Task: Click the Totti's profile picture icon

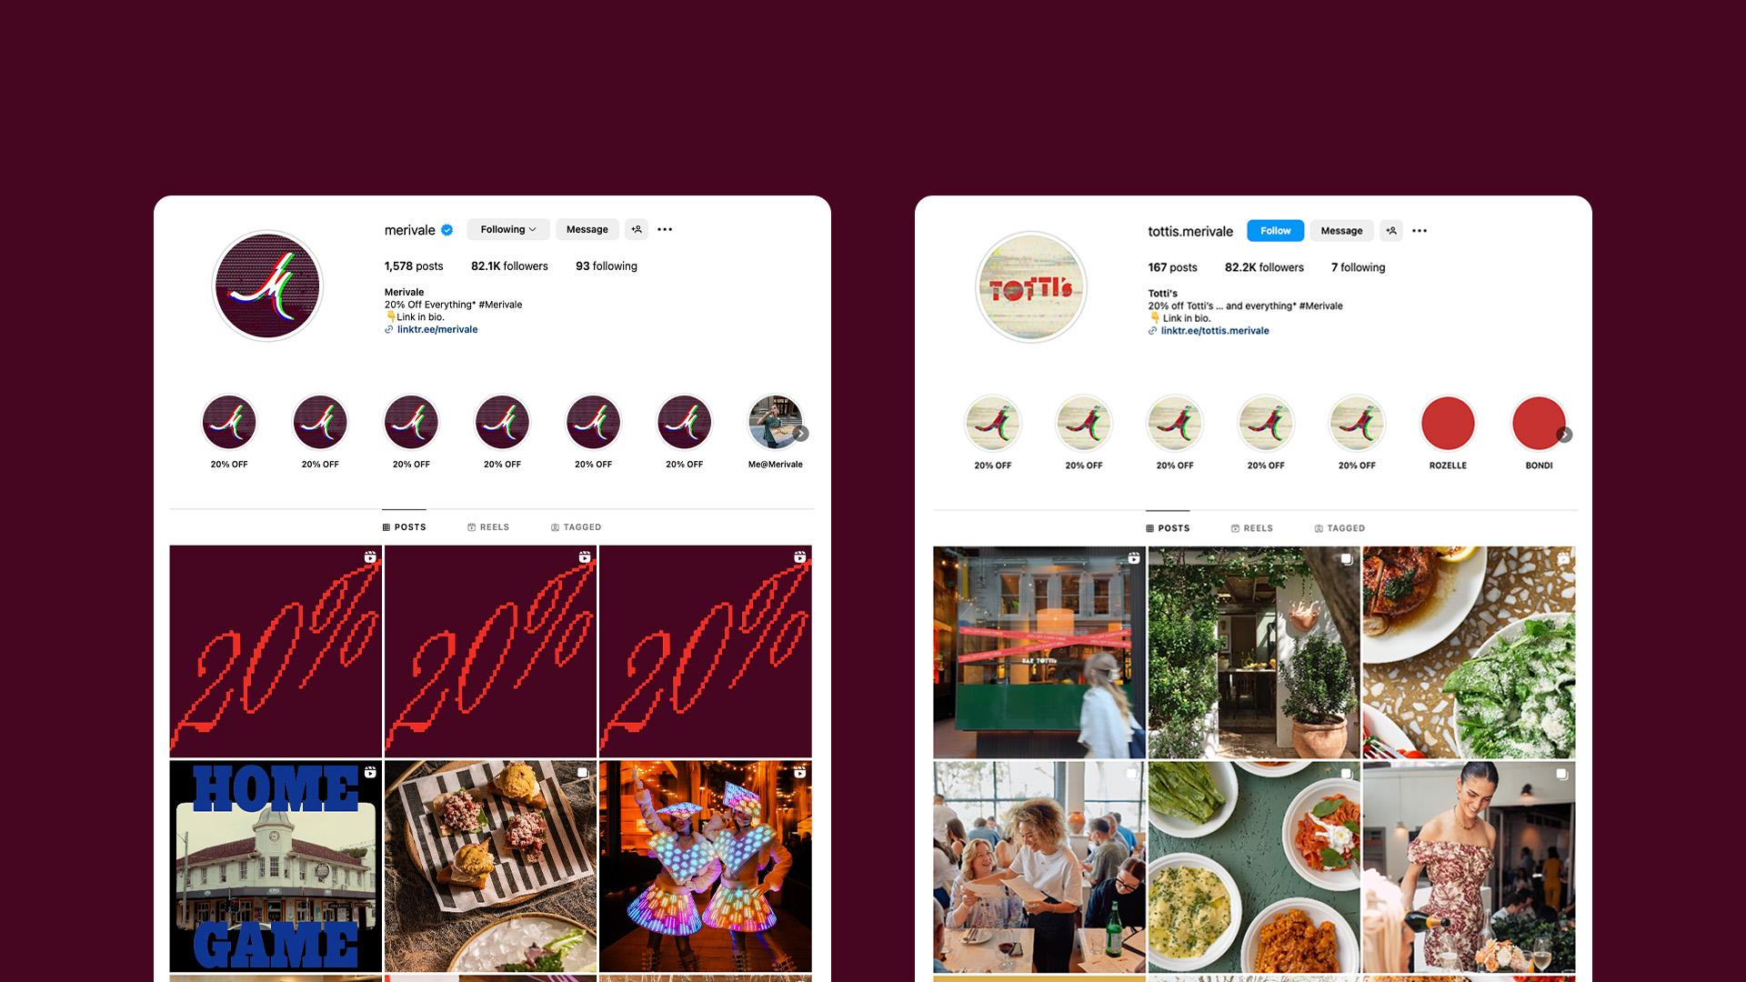Action: [x=1029, y=286]
